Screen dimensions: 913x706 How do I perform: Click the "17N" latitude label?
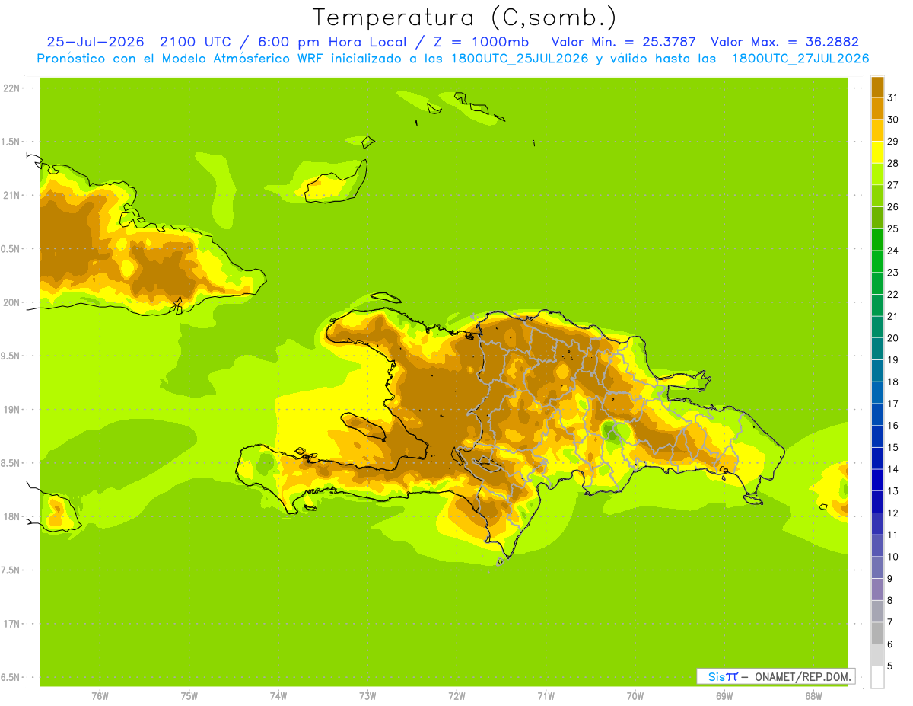(x=11, y=624)
